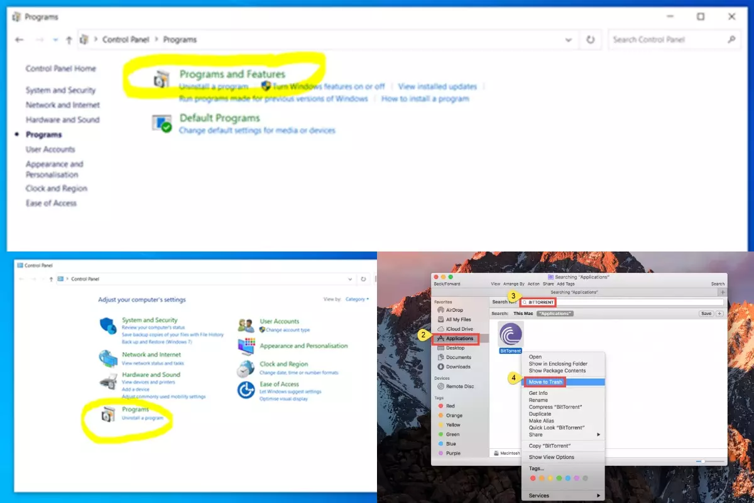The image size is (754, 503).
Task: Click How to install a program link
Action: point(425,99)
